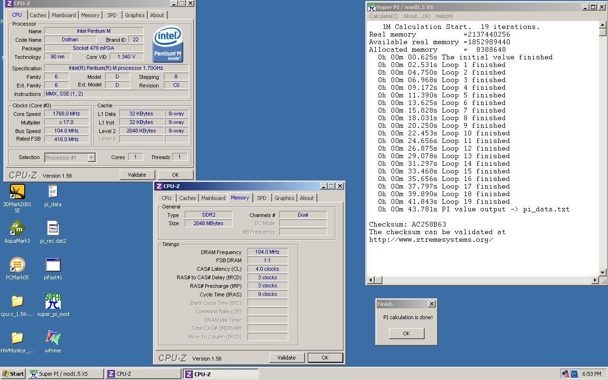Screen dimensions: 608x380
Task: Click the clock showing 6:53 PM
Action: click(591, 374)
